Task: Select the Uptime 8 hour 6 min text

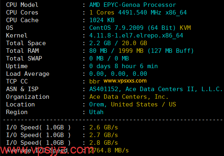Action: 136,66
